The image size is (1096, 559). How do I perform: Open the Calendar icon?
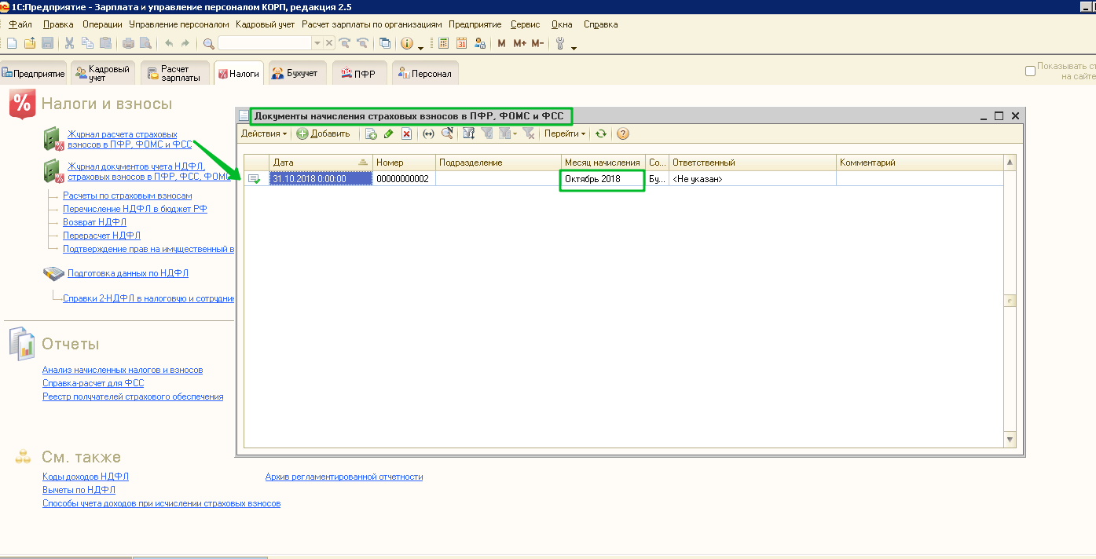tap(461, 43)
